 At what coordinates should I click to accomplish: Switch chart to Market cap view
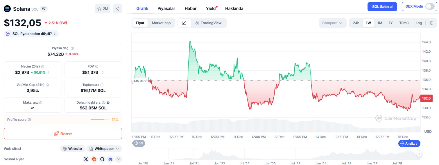(161, 23)
